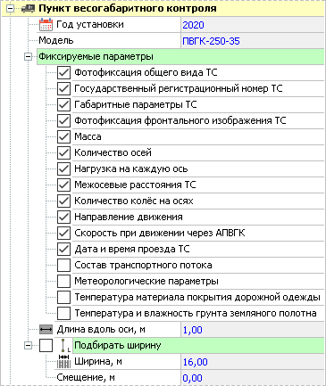Viewport: 326px width, 386px height.
Task: Collapse the Пункт весогабаритного контроля node
Action: coord(11,9)
